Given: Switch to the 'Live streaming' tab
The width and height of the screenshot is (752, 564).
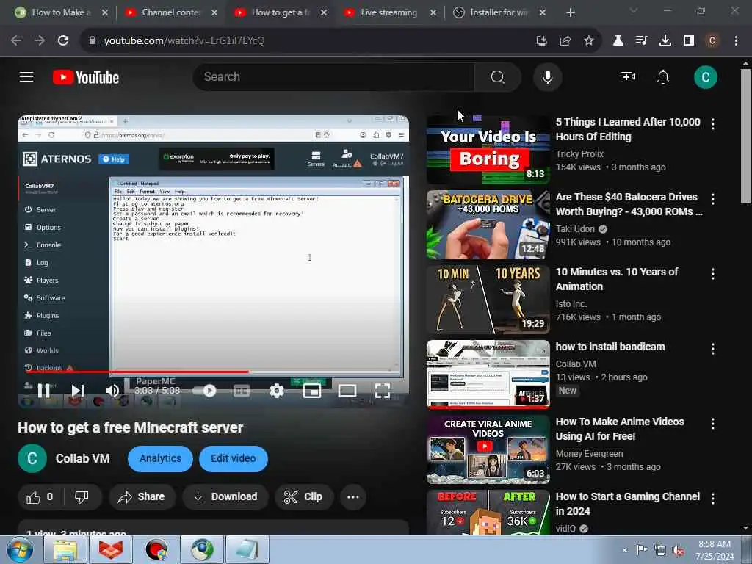Looking at the screenshot, I should [388, 12].
